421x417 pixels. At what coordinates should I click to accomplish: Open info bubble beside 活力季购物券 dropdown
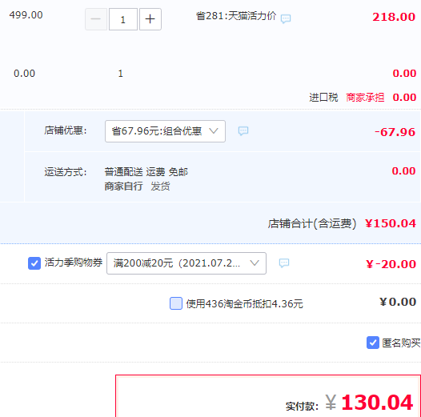tap(284, 263)
